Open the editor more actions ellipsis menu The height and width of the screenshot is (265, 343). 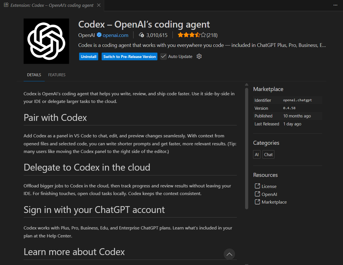click(x=336, y=5)
